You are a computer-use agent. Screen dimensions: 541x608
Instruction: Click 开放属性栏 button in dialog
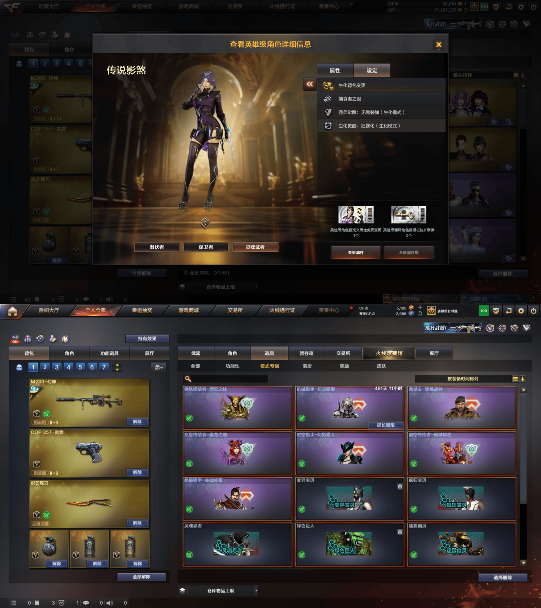[x=409, y=253]
